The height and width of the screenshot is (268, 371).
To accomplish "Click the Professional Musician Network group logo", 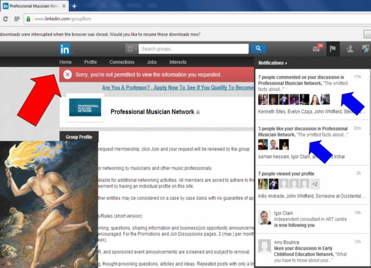I will [85, 108].
